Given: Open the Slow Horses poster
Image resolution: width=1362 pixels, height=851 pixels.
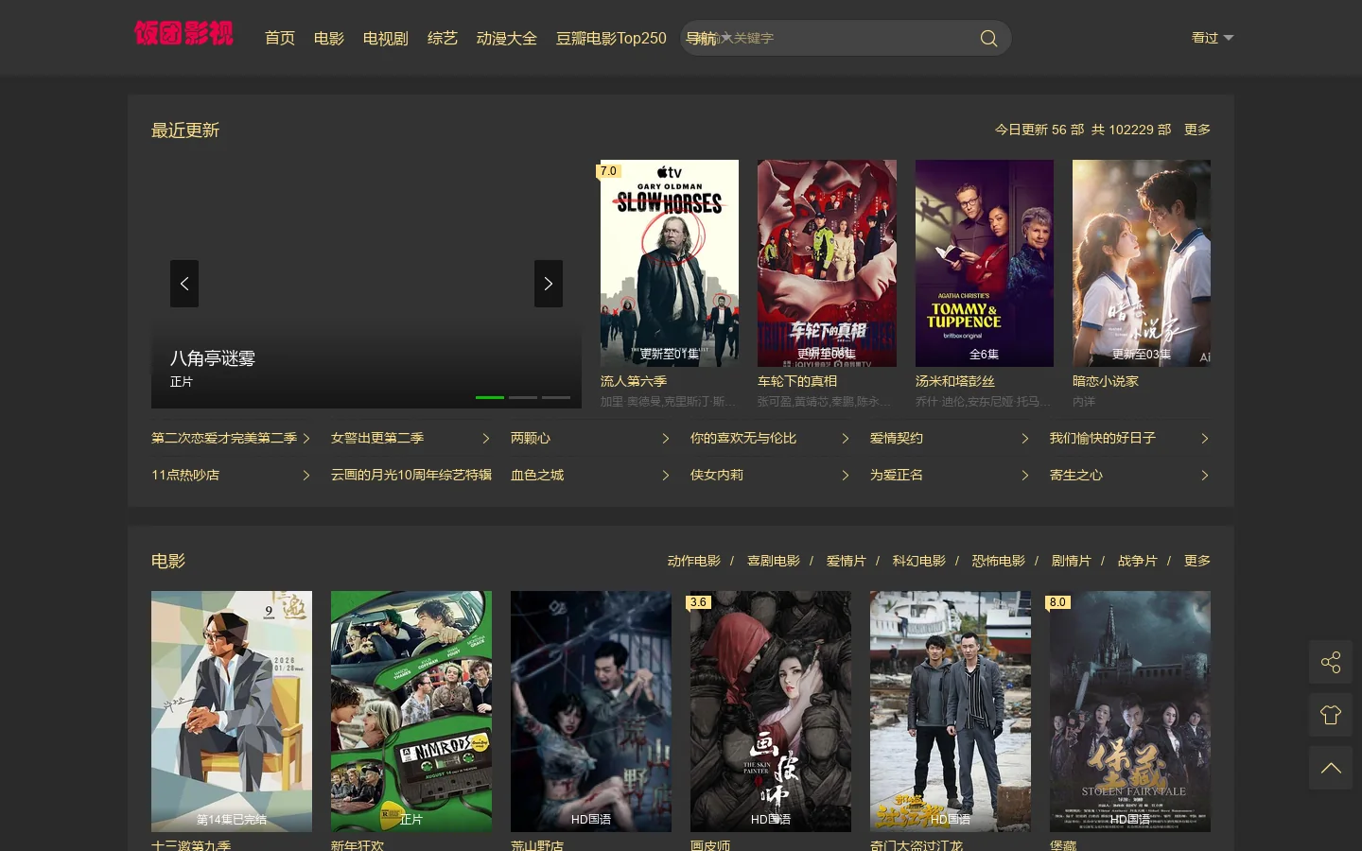Looking at the screenshot, I should coord(670,263).
